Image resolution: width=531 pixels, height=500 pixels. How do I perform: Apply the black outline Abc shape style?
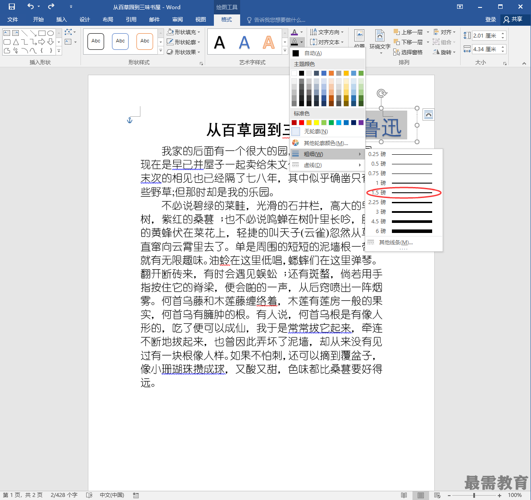point(96,41)
